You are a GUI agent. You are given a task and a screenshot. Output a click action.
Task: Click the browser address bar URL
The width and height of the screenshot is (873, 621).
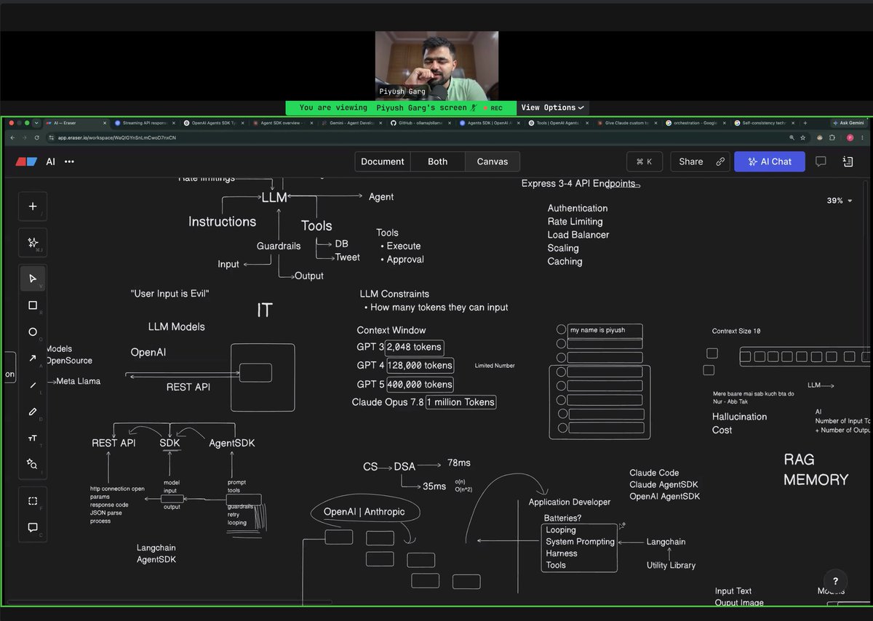116,137
